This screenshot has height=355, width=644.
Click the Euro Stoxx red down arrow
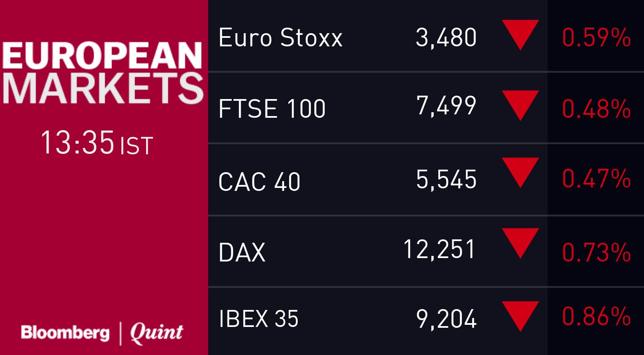tap(520, 33)
